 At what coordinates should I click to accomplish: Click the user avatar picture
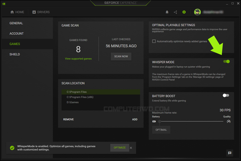tap(197, 12)
